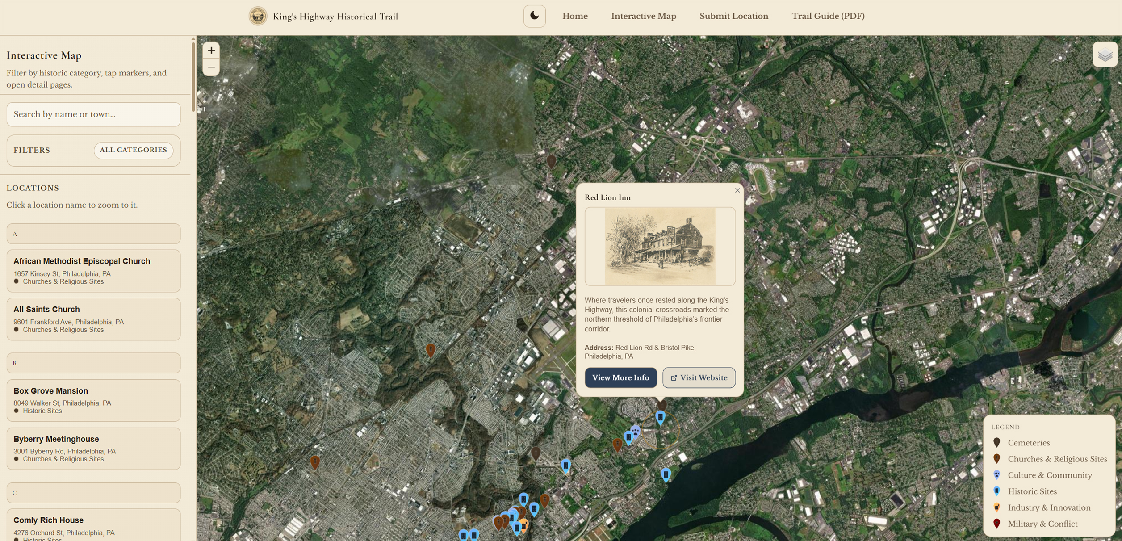Screen dimensions: 1122x541
Task: Toggle dark mode with the moon icon
Action: pos(534,16)
